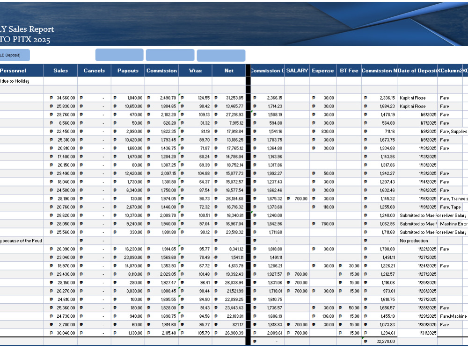Select Commission cell 2,115.40
468x350 pixels.
point(162,333)
